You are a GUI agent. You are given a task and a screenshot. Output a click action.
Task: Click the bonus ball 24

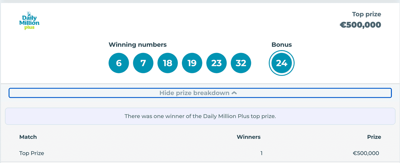tap(282, 63)
